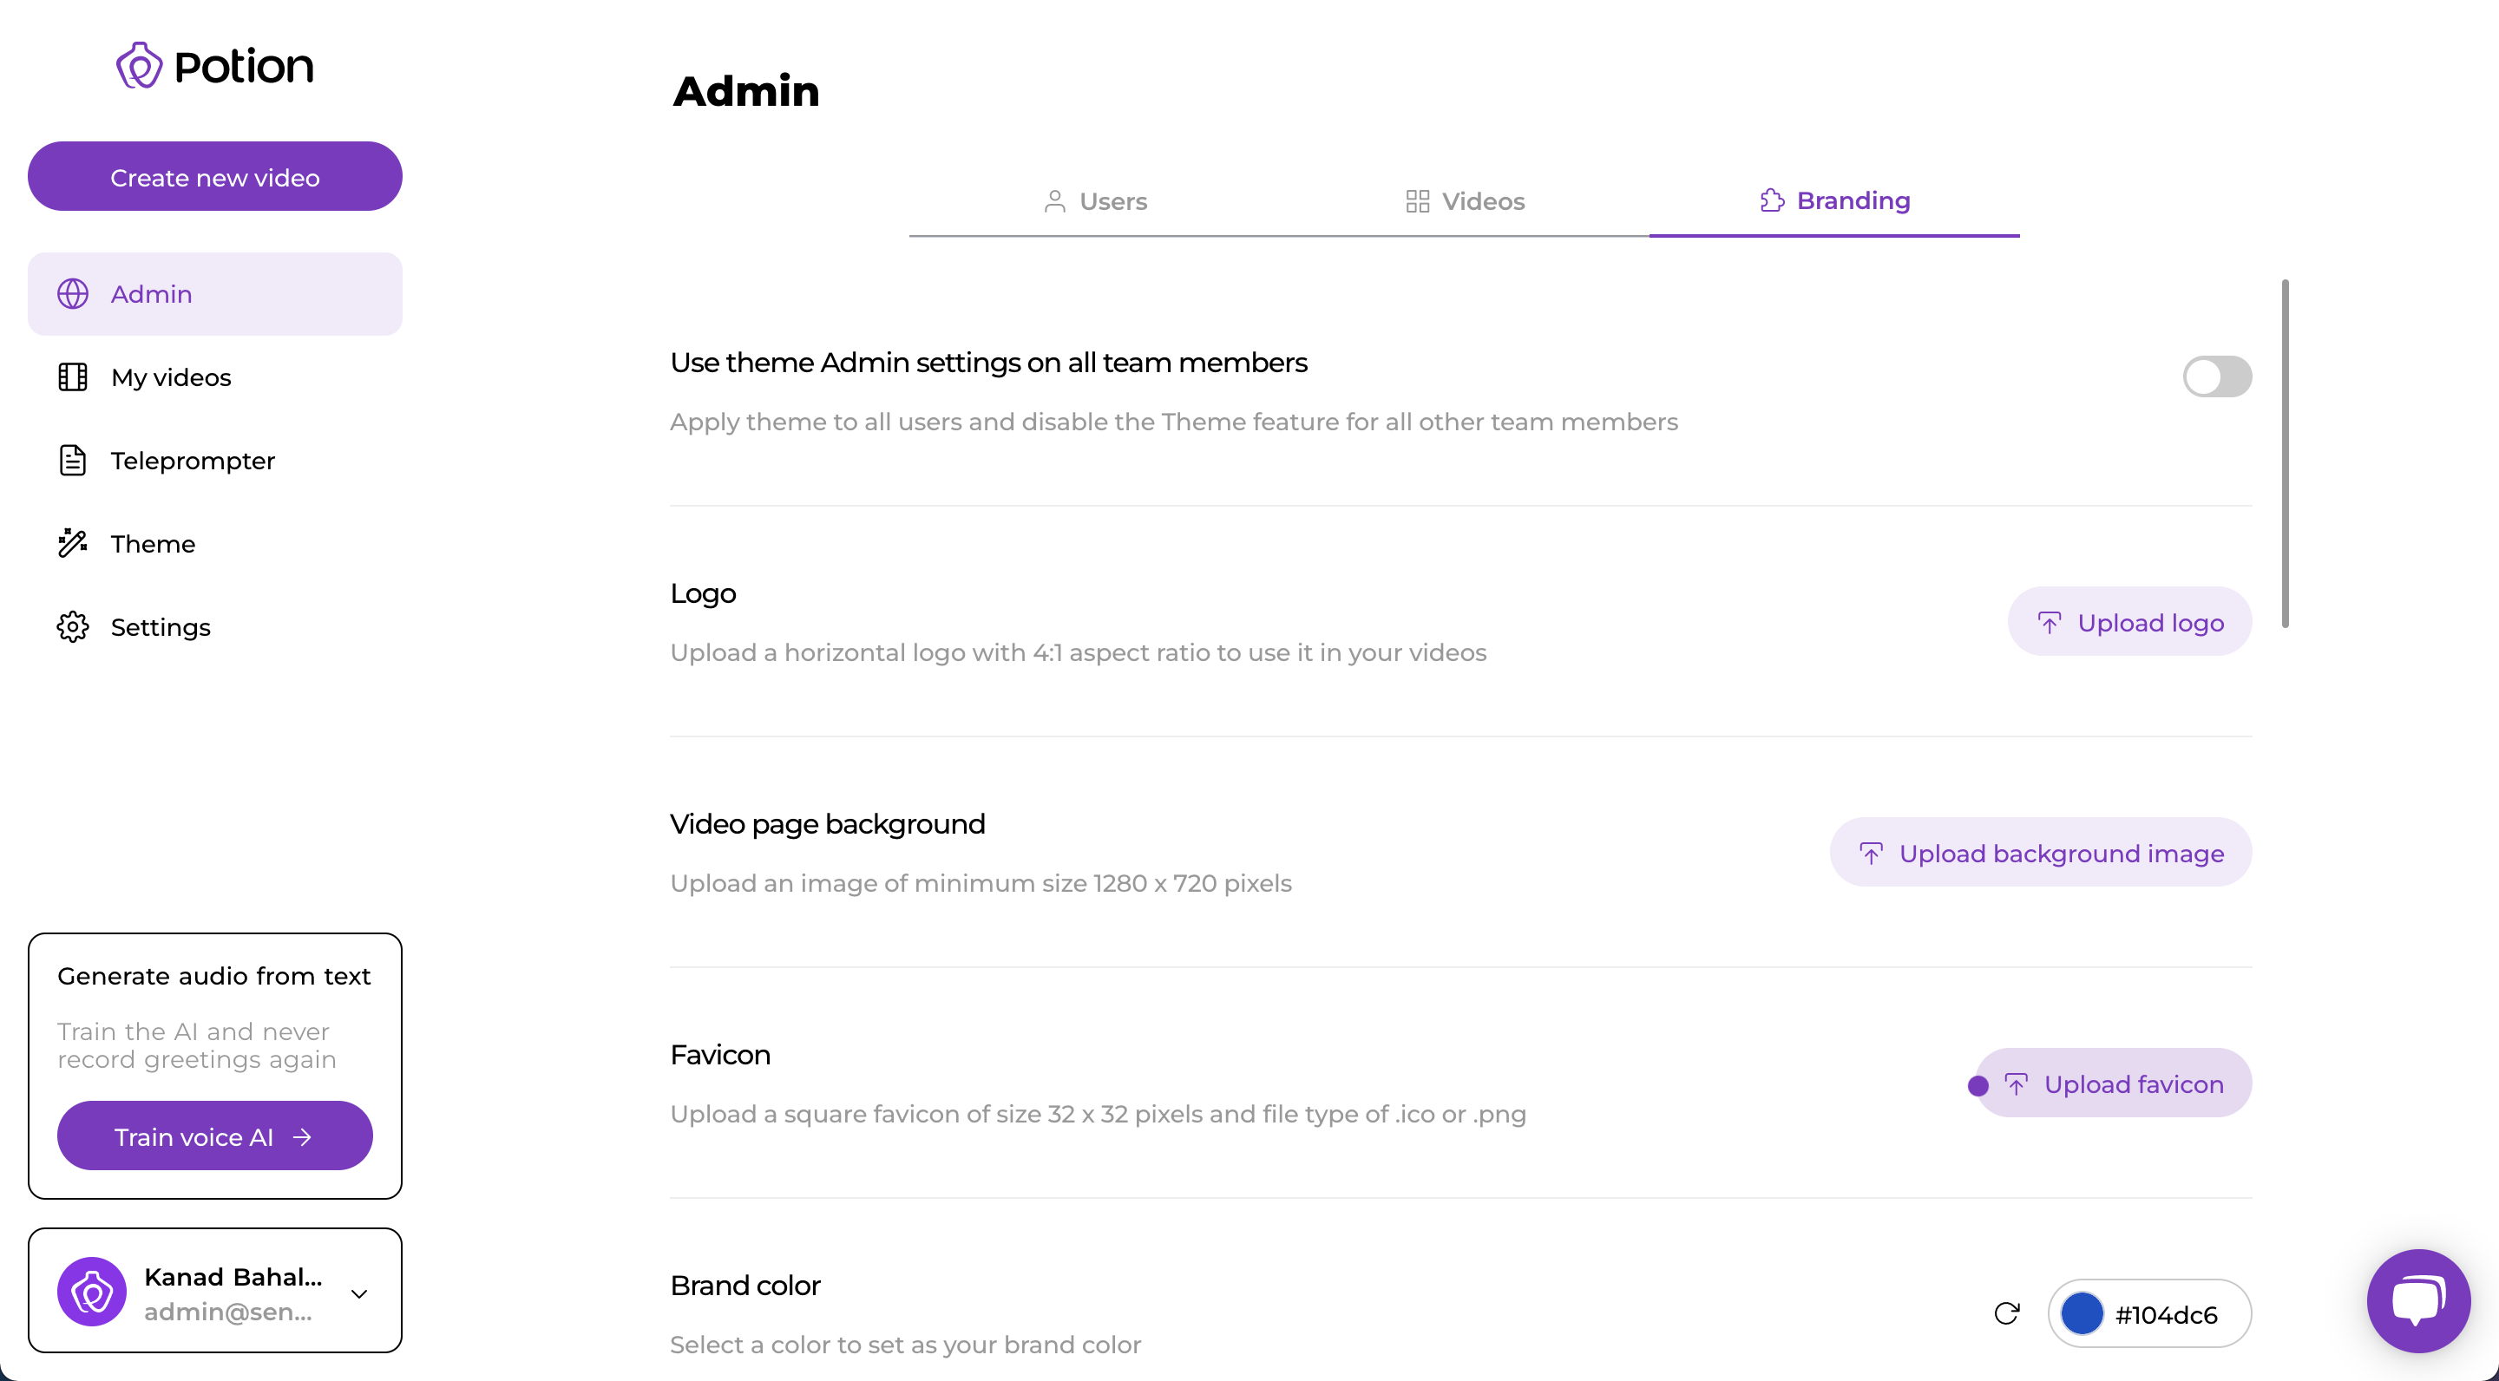Click the user profile avatar icon
Screen dimensions: 2499x1381
tap(92, 1292)
